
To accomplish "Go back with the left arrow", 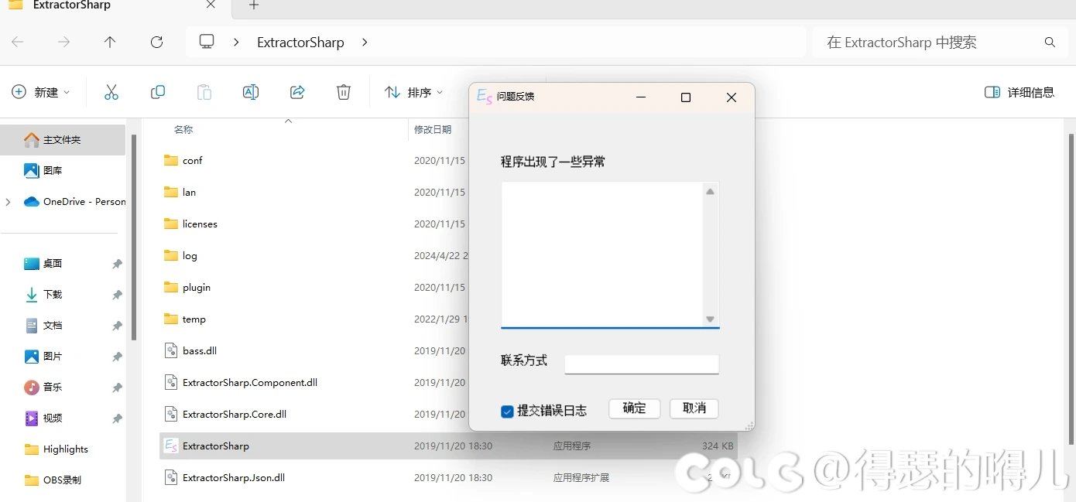I will (17, 42).
